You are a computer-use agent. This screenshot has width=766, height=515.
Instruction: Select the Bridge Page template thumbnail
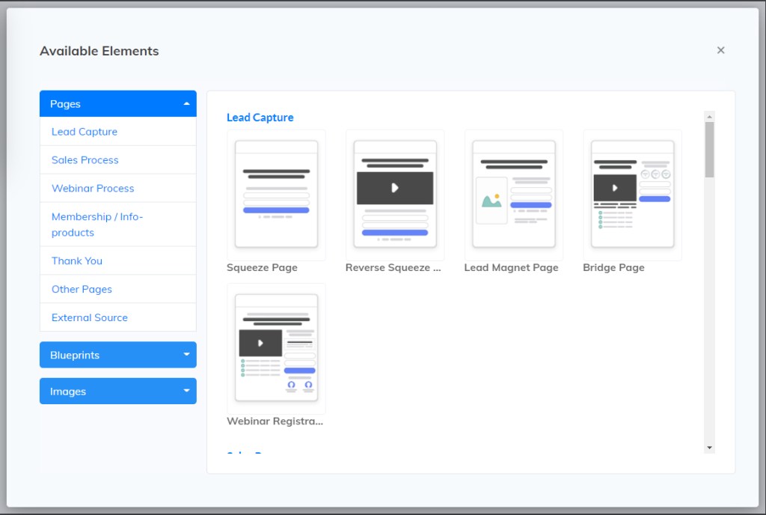pyautogui.click(x=632, y=195)
